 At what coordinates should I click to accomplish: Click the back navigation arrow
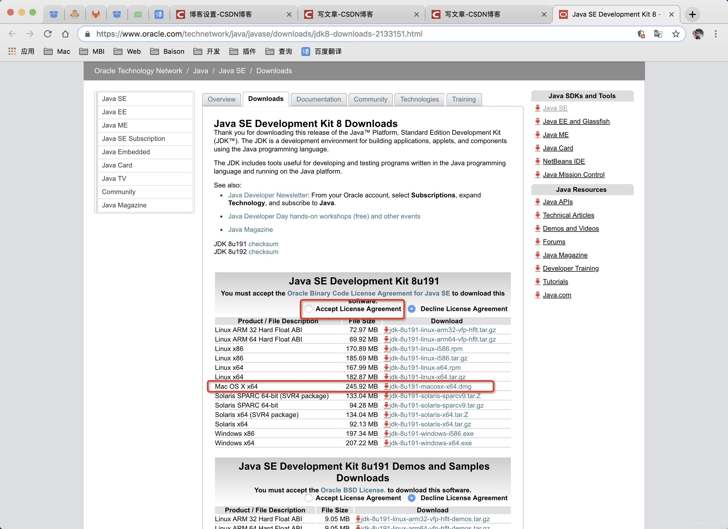coord(12,34)
